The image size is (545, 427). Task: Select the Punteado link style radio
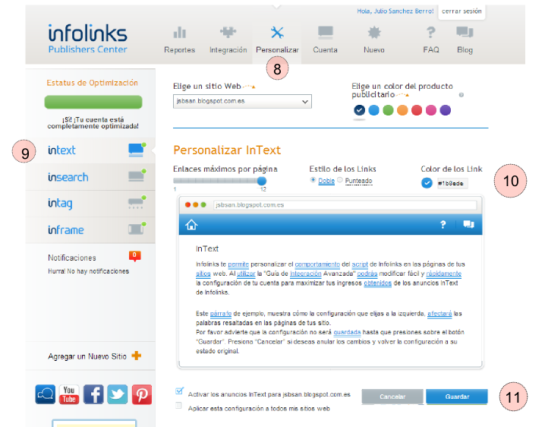click(340, 180)
